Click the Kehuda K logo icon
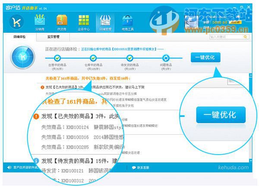Screen dimensions: 259x189 click(16, 22)
